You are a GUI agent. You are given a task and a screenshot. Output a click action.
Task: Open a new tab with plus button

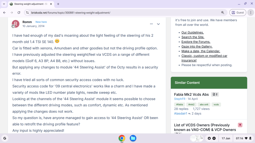(58, 4)
